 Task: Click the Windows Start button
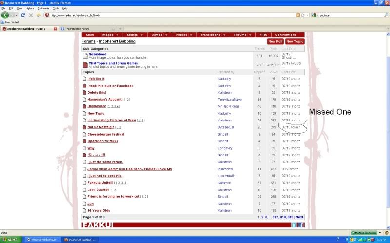(x=11, y=240)
